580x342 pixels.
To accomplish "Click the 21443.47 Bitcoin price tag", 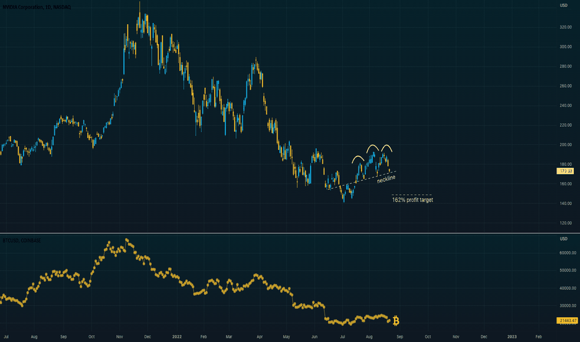I will point(568,321).
